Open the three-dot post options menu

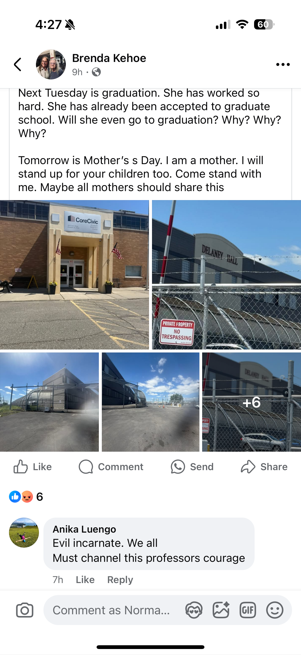(x=283, y=65)
